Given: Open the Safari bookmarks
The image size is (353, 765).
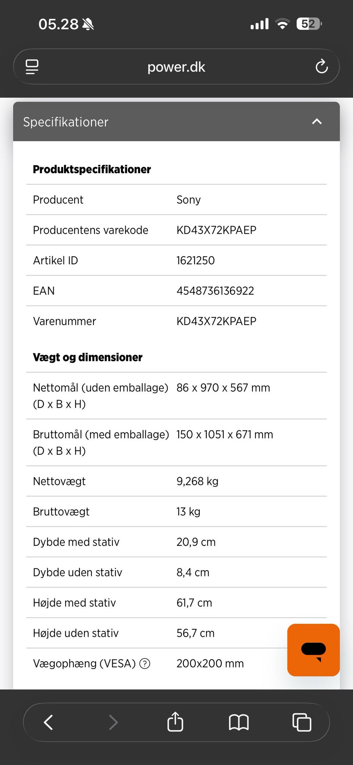Looking at the screenshot, I should coord(239,722).
